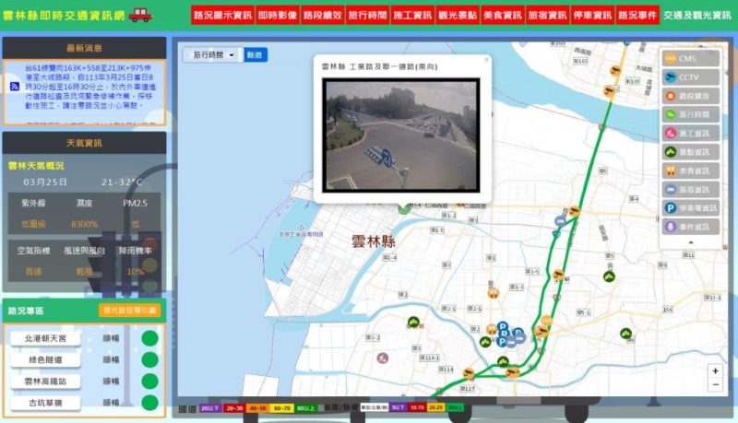The width and height of the screenshot is (738, 423).
Task: Click the 施工資訊 construction icon in legend
Action: (x=671, y=134)
